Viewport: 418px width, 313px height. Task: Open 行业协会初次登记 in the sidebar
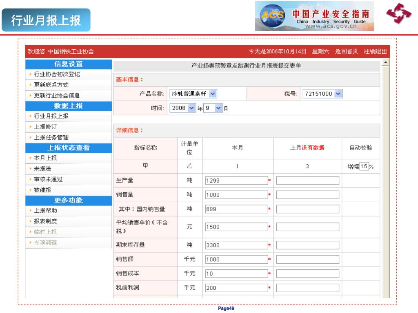pyautogui.click(x=57, y=74)
